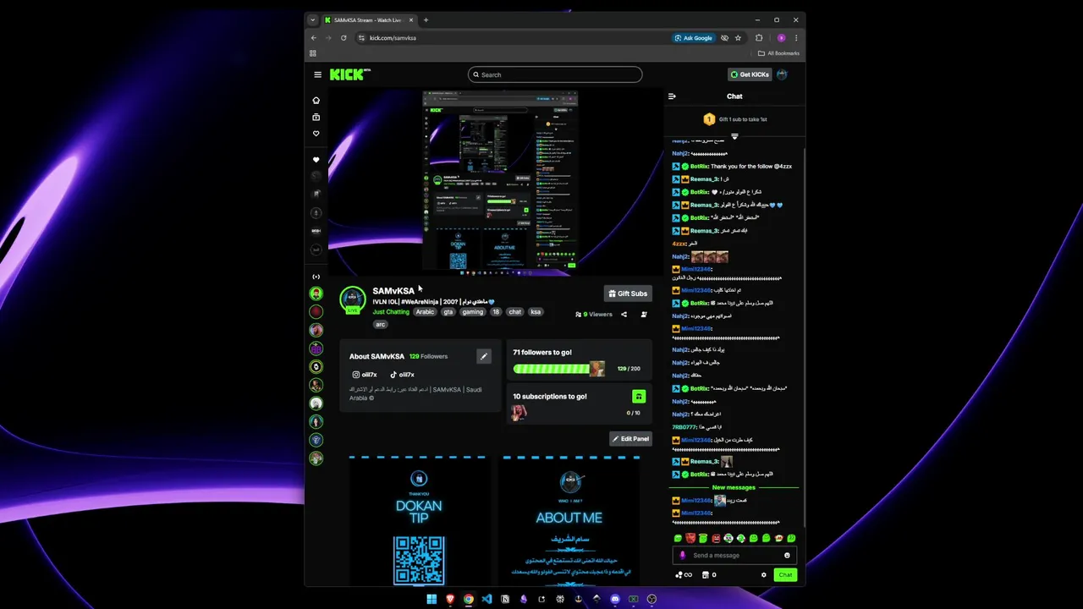
Task: Open a new Chrome tab
Action: point(426,20)
